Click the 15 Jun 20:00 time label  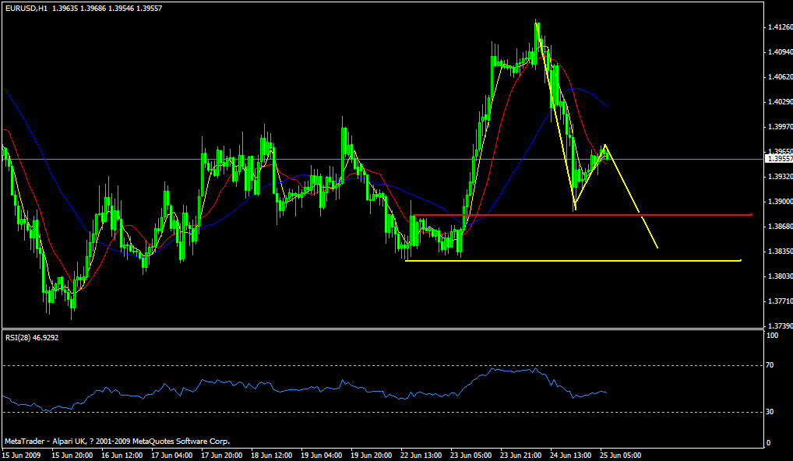pos(72,456)
